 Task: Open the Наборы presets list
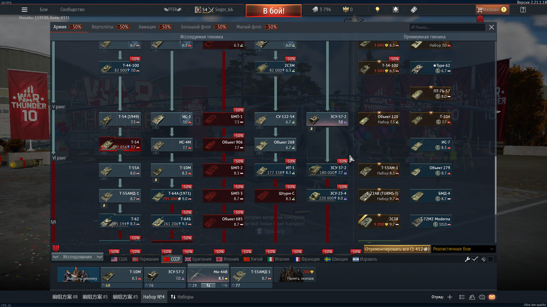tap(182, 297)
